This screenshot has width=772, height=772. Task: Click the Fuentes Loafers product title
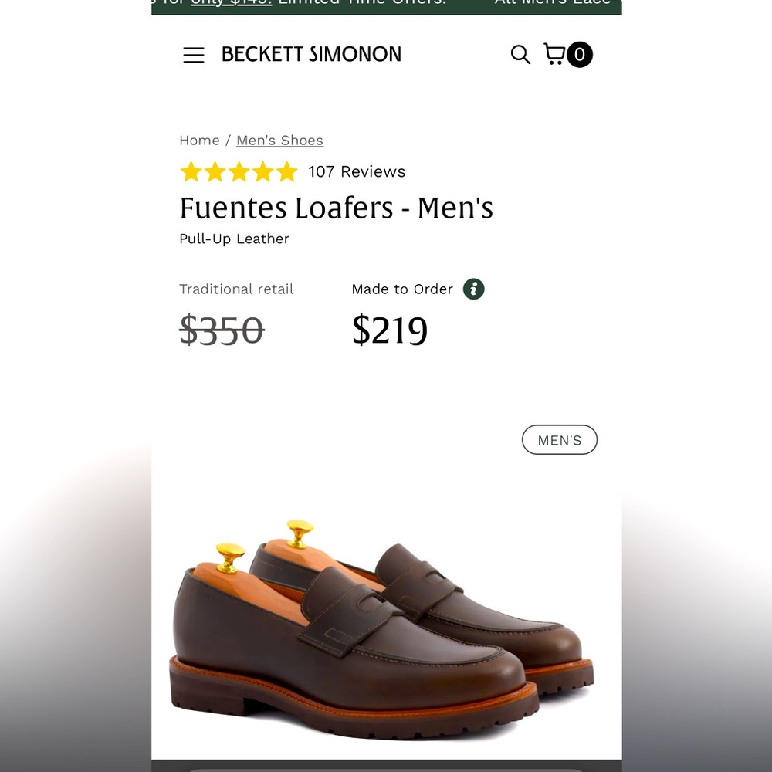tap(336, 208)
